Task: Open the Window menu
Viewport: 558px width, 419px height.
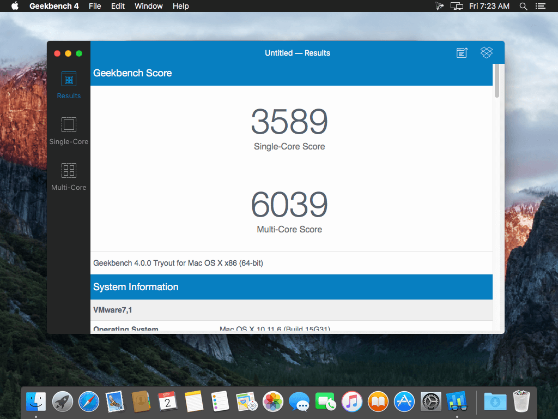Action: tap(148, 6)
